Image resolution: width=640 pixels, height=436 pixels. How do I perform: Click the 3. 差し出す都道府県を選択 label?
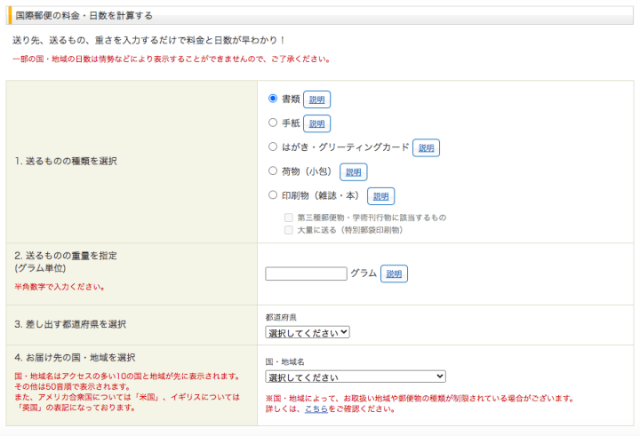point(70,324)
